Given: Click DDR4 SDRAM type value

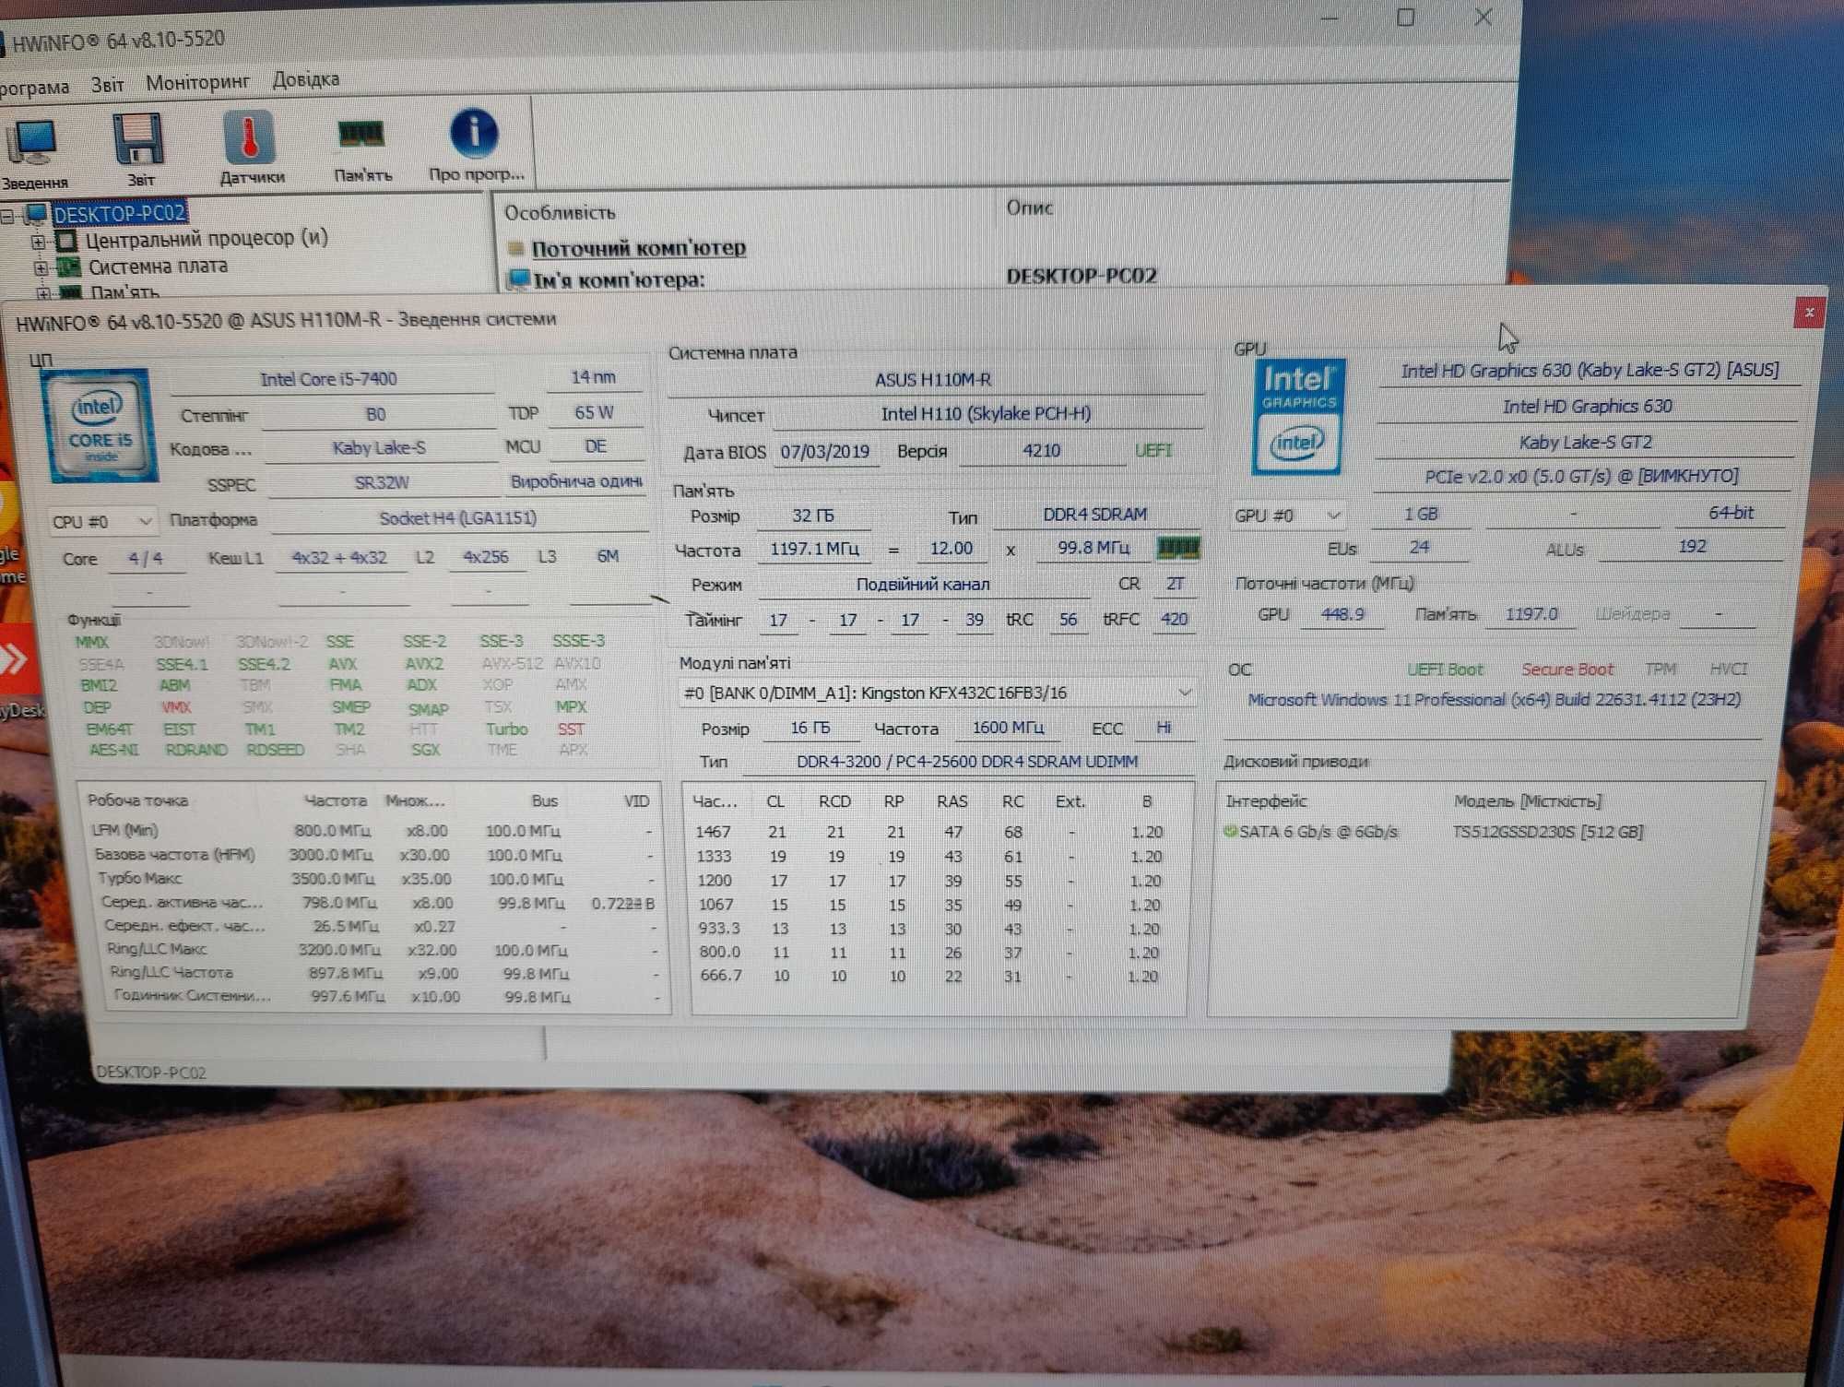Looking at the screenshot, I should [1094, 515].
